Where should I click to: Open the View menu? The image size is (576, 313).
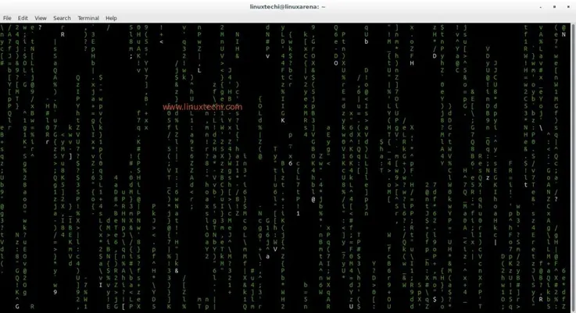tap(41, 18)
